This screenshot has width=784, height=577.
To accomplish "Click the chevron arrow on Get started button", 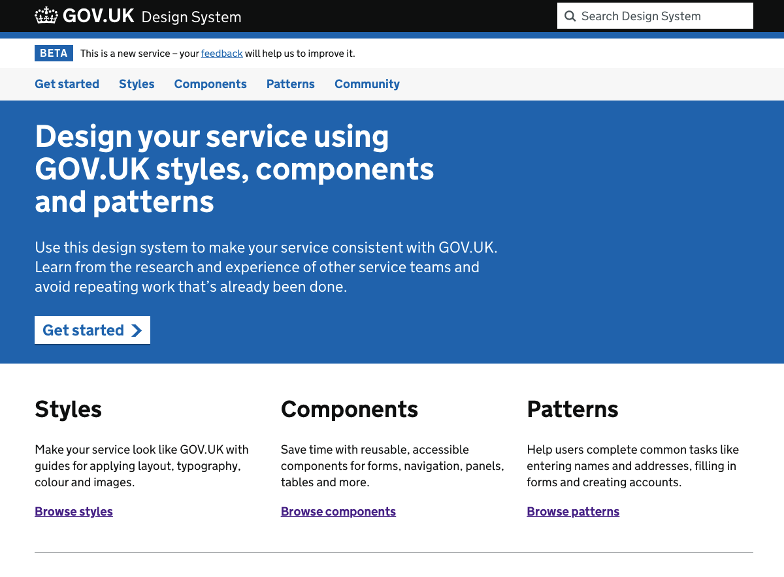I will tap(137, 330).
